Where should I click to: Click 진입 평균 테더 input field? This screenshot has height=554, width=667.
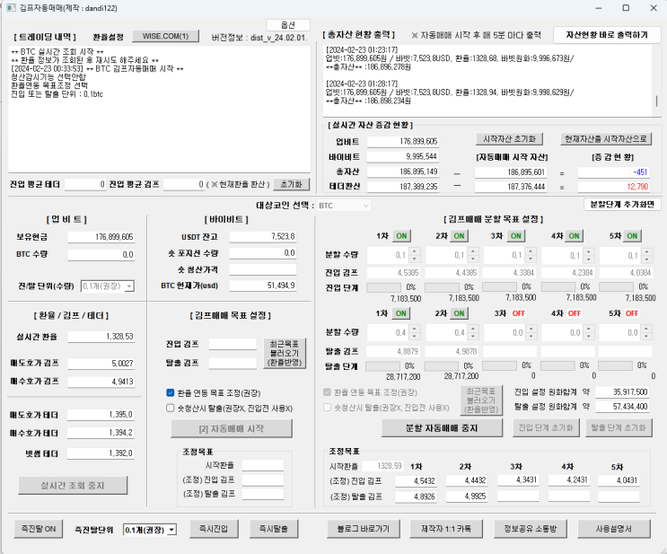[85, 184]
